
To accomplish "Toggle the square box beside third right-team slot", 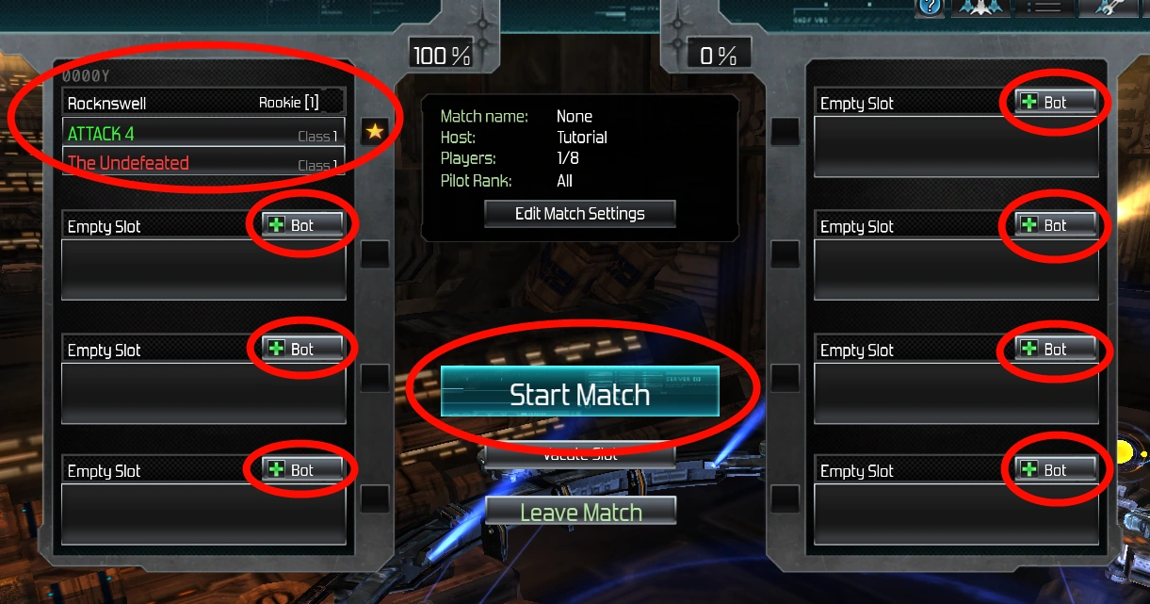I will (x=785, y=378).
